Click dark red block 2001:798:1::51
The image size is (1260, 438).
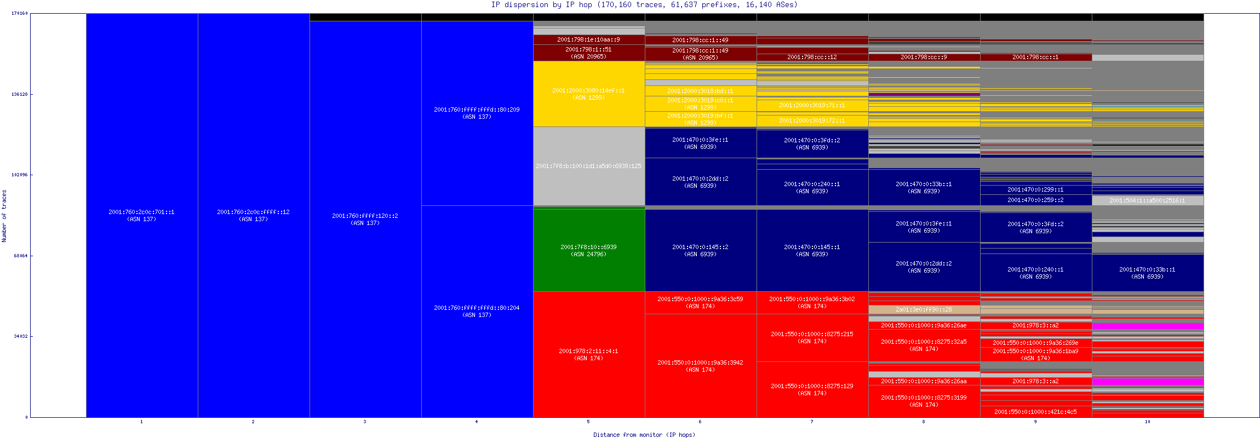pyautogui.click(x=589, y=53)
